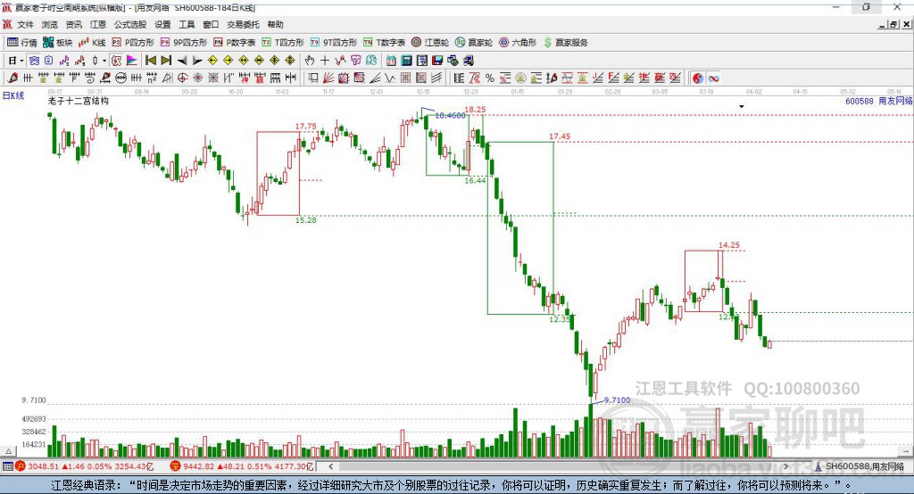
Task: Select the percent % tool
Action: pyautogui.click(x=490, y=78)
